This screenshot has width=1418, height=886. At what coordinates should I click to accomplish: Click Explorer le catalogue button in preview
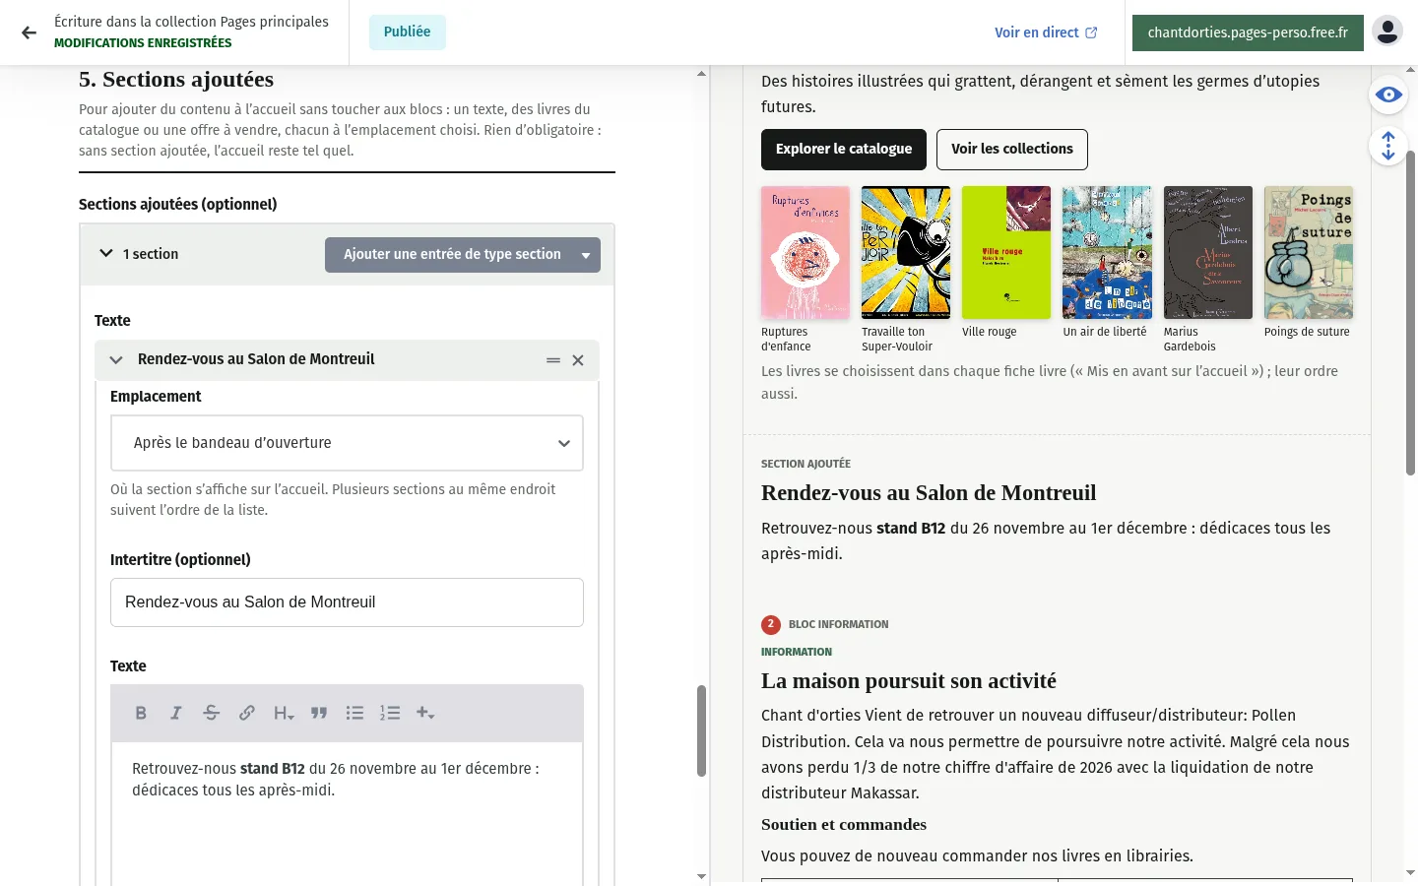844,149
